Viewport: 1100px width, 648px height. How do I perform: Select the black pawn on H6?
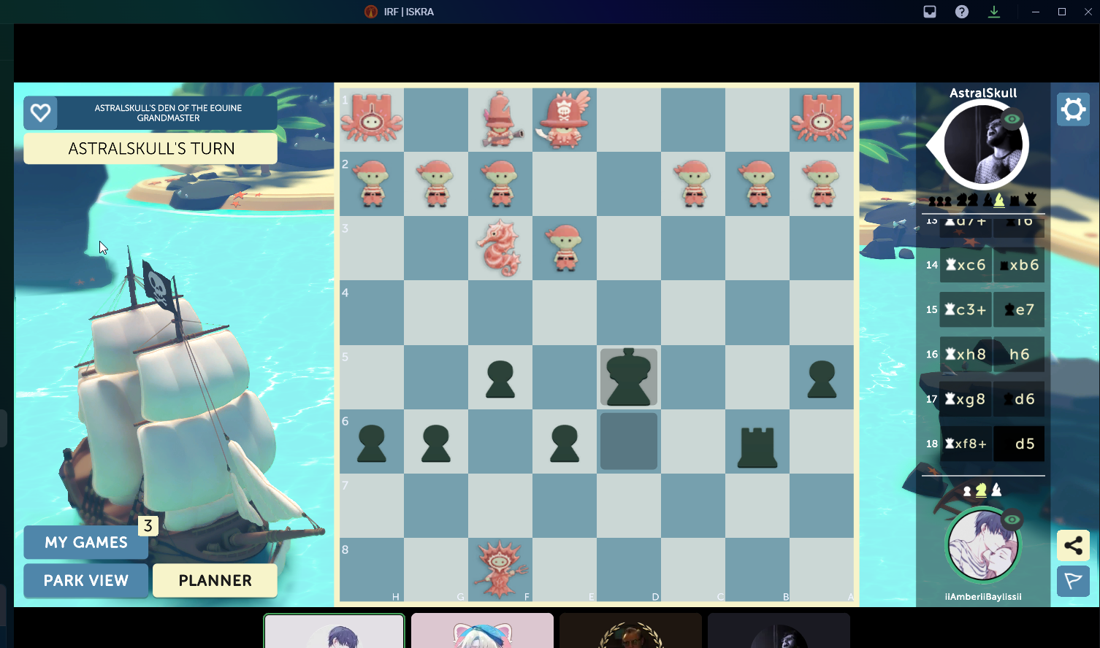pyautogui.click(x=372, y=444)
